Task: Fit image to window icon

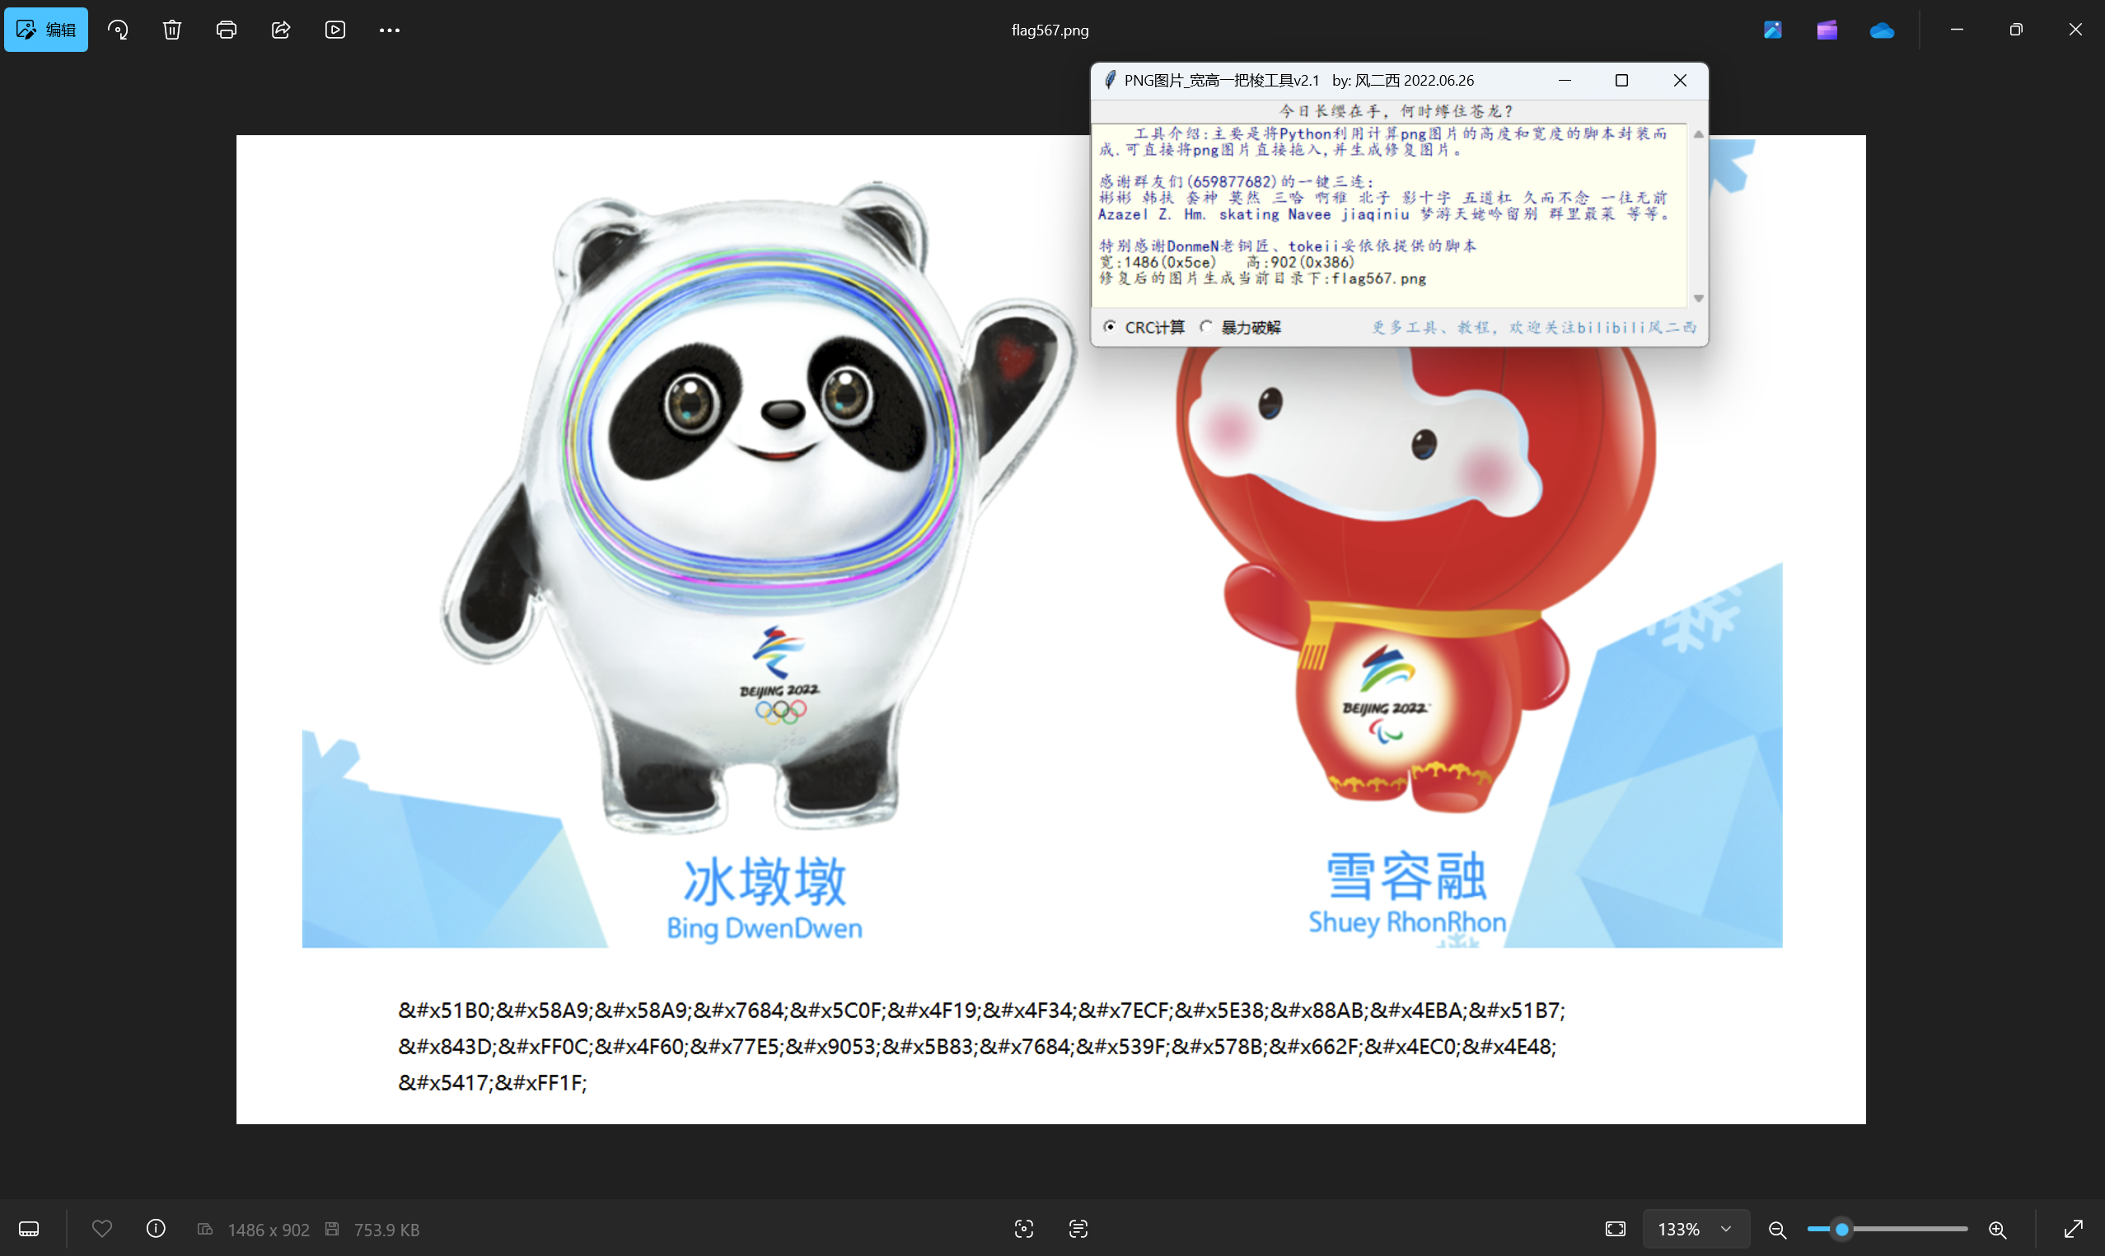Action: 1616,1229
